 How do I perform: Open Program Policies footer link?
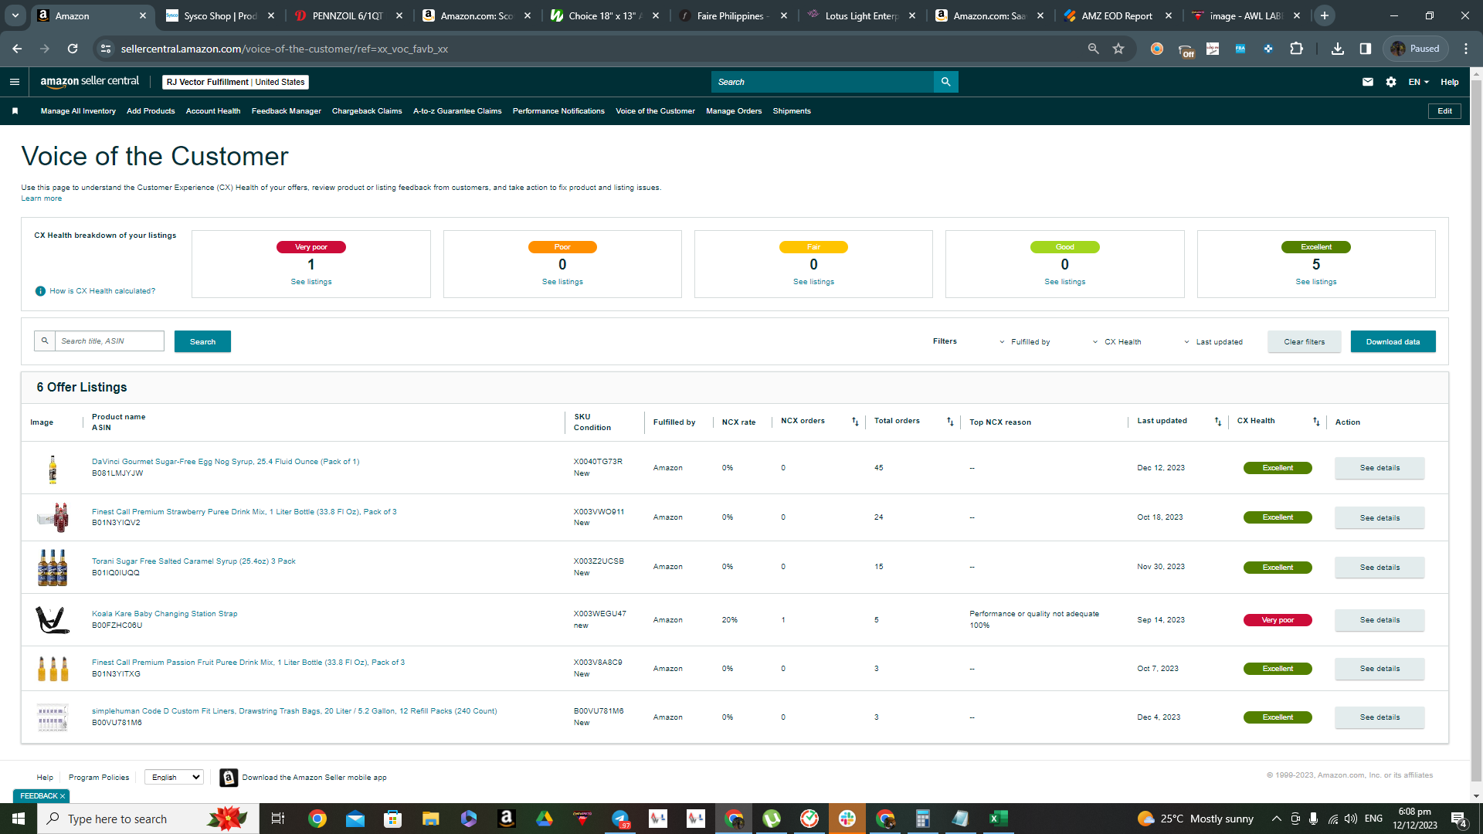(x=99, y=778)
